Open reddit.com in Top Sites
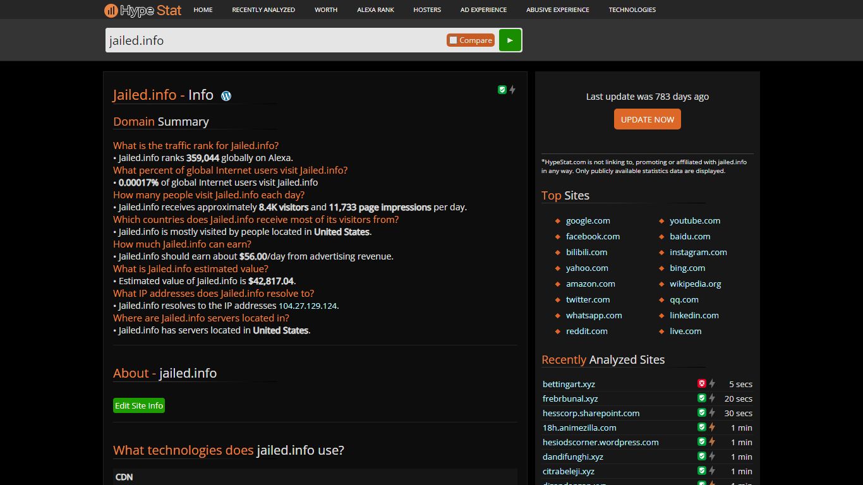Image resolution: width=863 pixels, height=485 pixels. click(x=587, y=331)
